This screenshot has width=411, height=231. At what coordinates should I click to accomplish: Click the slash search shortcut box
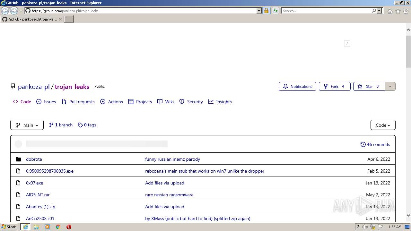click(347, 44)
